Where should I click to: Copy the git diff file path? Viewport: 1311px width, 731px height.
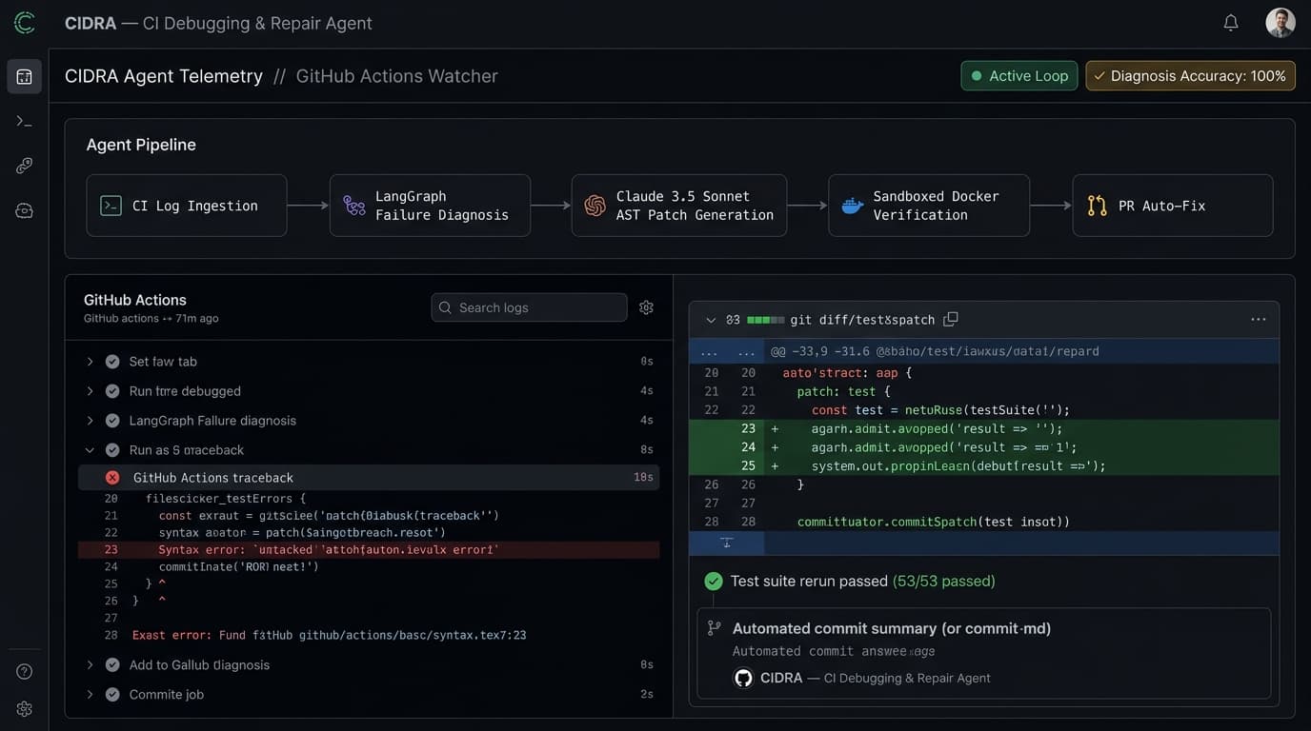[x=950, y=320]
